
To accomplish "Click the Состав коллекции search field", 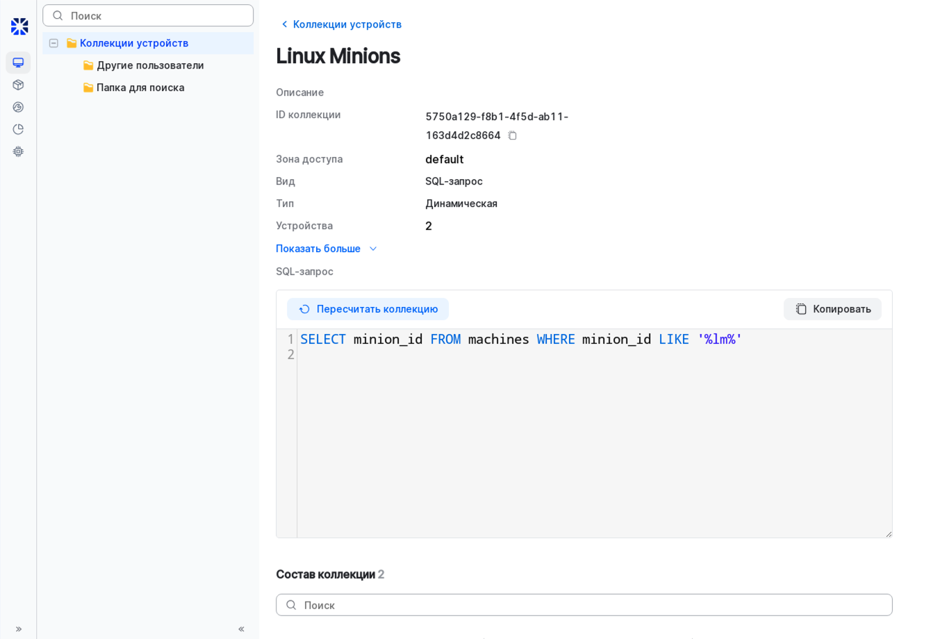I will coord(584,605).
